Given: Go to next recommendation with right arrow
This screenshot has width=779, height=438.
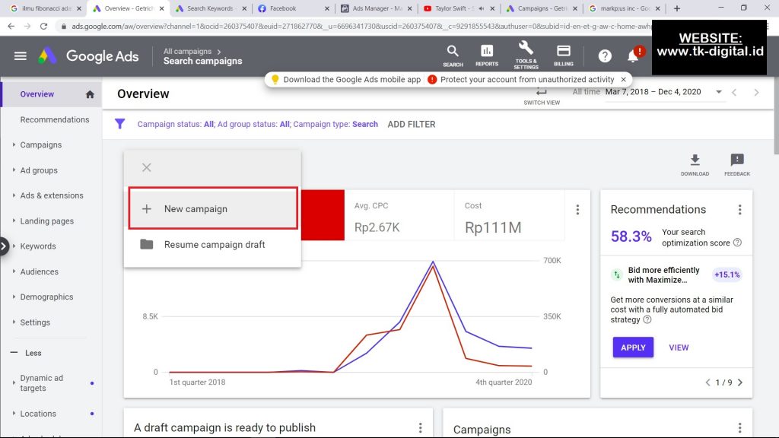Looking at the screenshot, I should 740,382.
